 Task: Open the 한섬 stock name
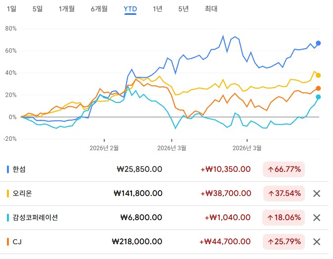(x=19, y=169)
